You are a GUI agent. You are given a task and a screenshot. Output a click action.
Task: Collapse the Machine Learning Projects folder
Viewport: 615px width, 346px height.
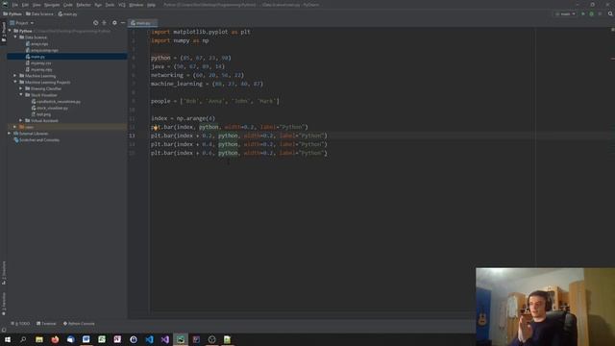15,82
